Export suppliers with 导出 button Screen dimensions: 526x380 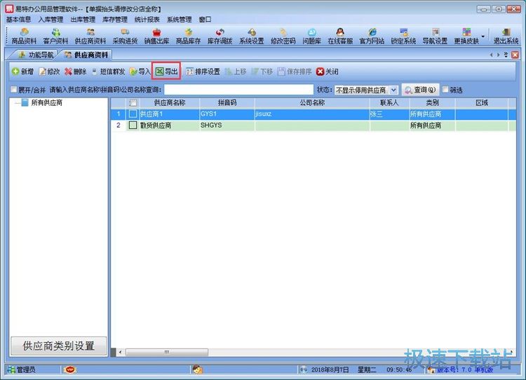(x=166, y=71)
